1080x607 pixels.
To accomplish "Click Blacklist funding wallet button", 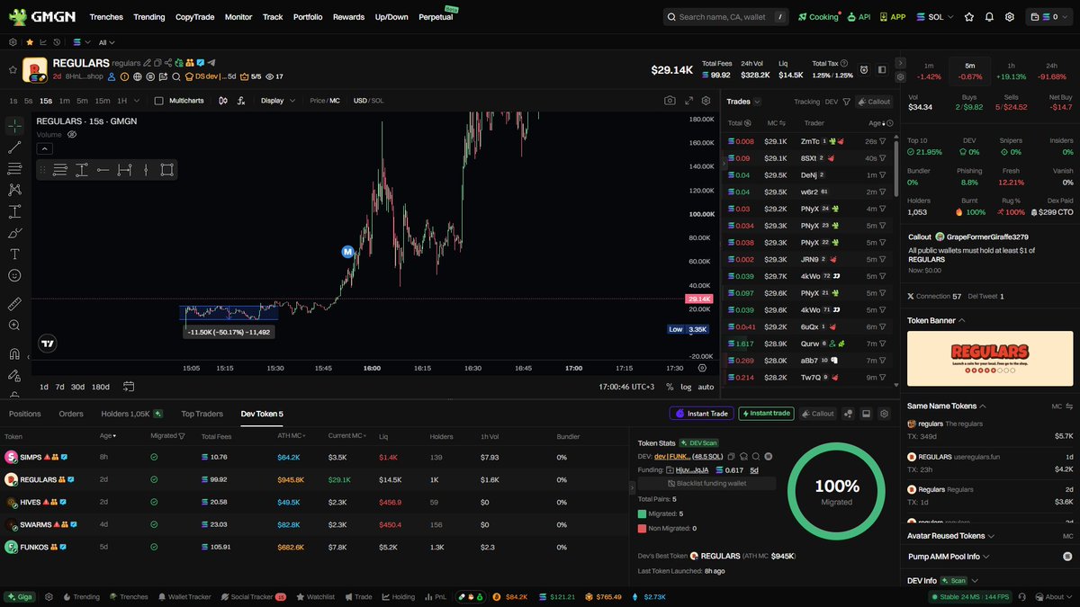I will tap(706, 483).
